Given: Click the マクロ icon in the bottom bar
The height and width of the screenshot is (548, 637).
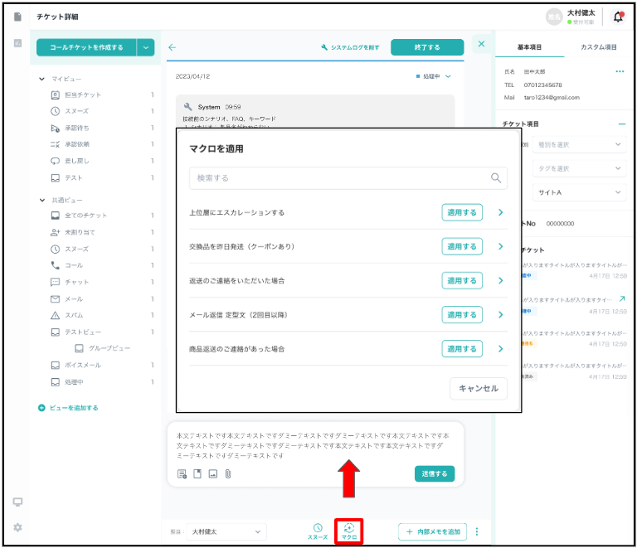Looking at the screenshot, I should tap(348, 528).
